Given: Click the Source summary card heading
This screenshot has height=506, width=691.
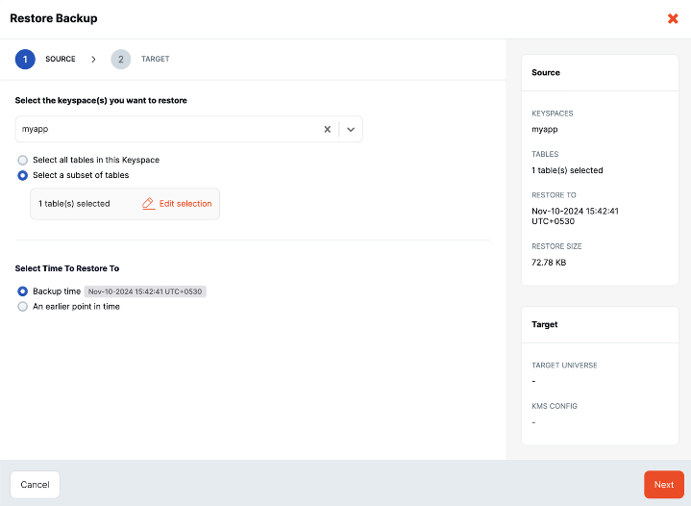Looking at the screenshot, I should pos(546,73).
